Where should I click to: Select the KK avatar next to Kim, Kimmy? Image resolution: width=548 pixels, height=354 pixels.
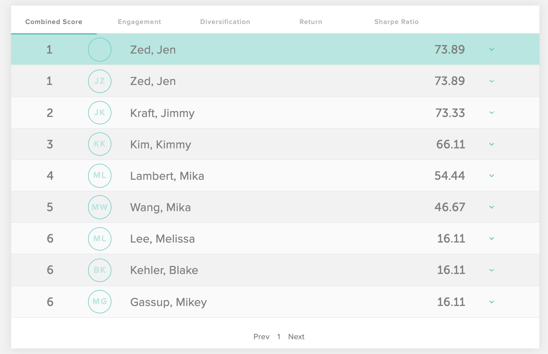100,144
